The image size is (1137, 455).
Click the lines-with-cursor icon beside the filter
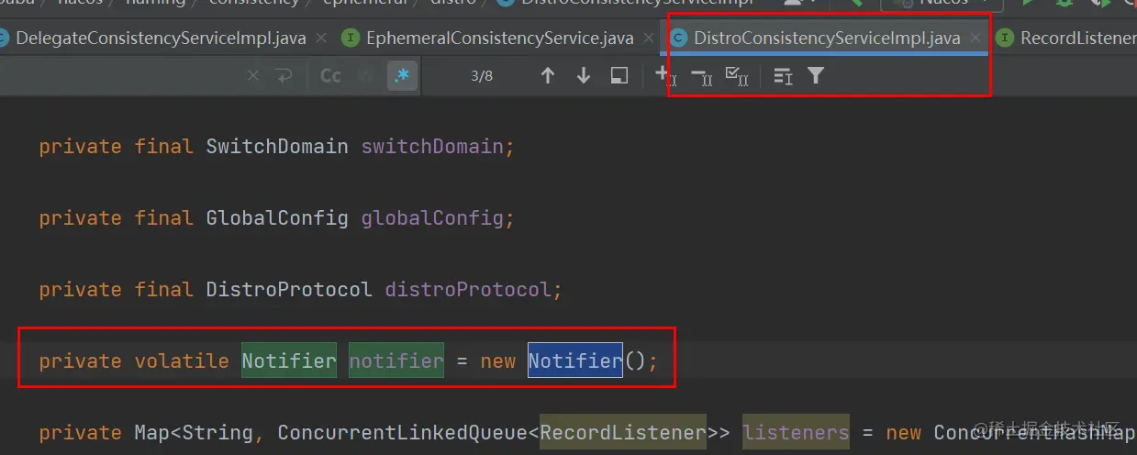pos(783,76)
